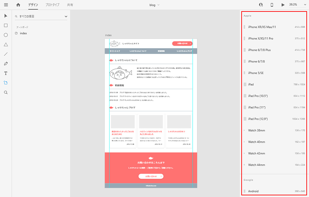Switch to the プロトタイプ tab
309x197 pixels.
coord(52,5)
